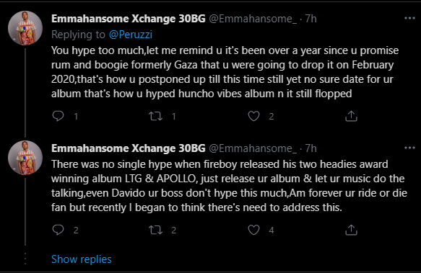
Task: Open profile picture on second tweet
Action: pyautogui.click(x=25, y=158)
